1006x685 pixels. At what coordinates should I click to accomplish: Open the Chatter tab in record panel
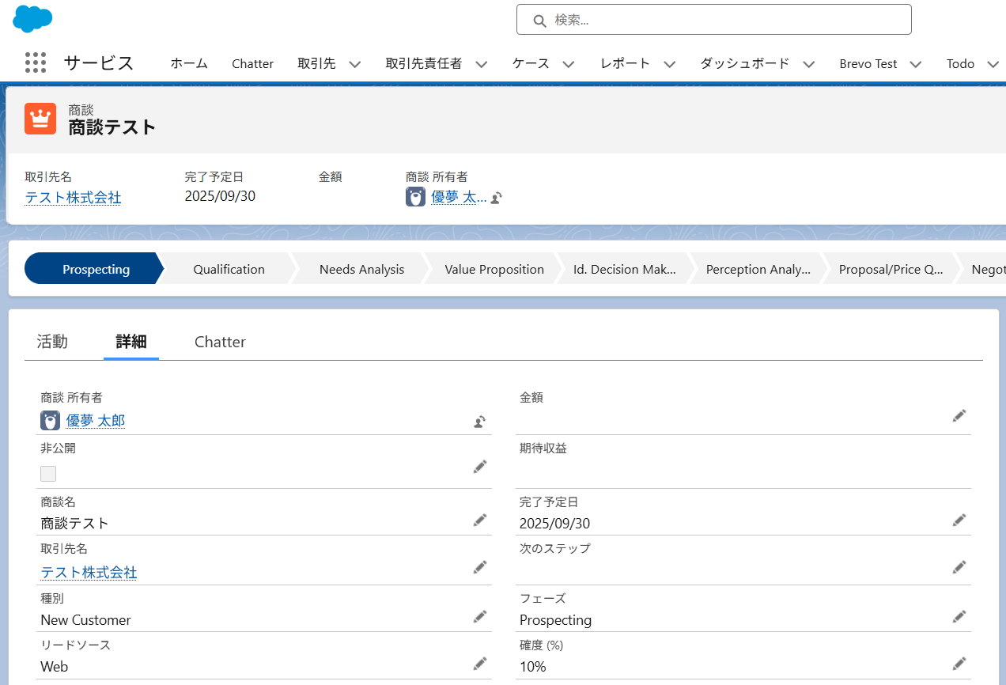220,342
